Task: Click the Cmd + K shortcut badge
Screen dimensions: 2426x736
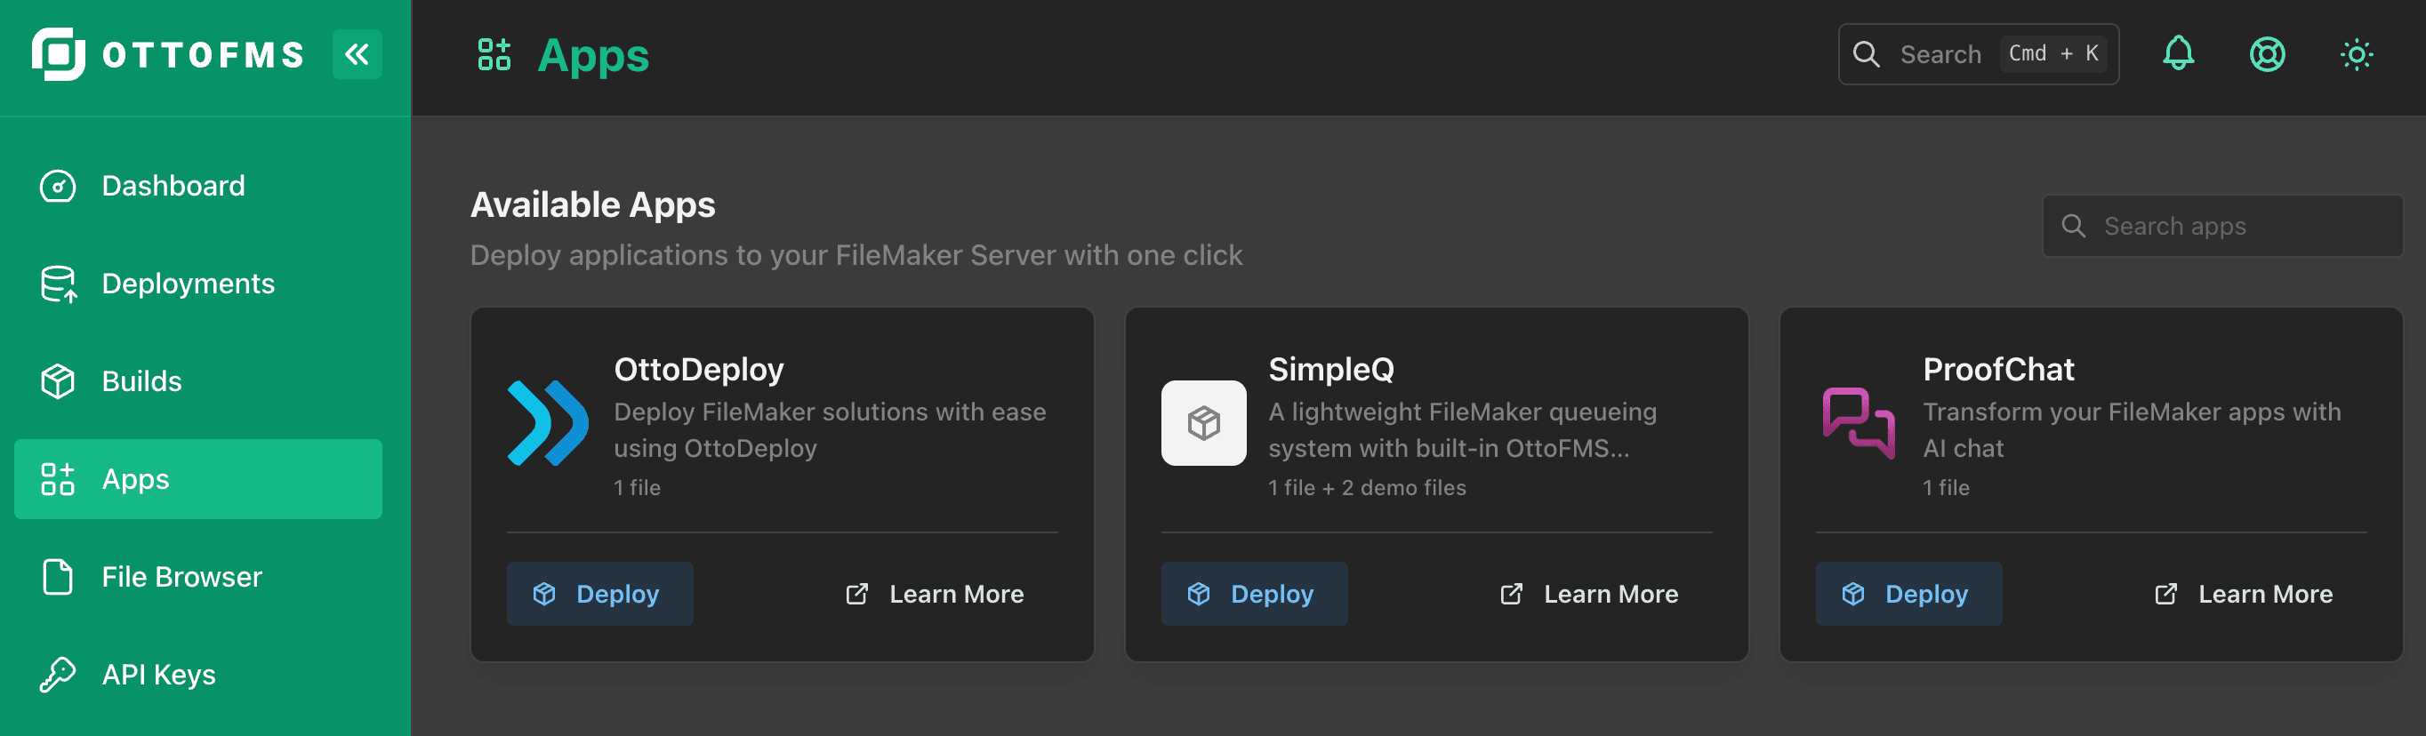Action: (2053, 53)
